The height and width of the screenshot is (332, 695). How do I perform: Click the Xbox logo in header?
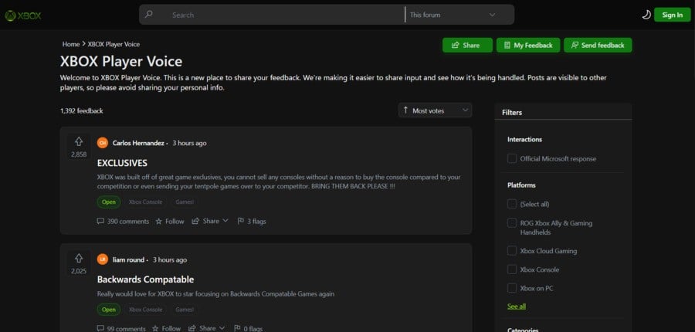22,15
